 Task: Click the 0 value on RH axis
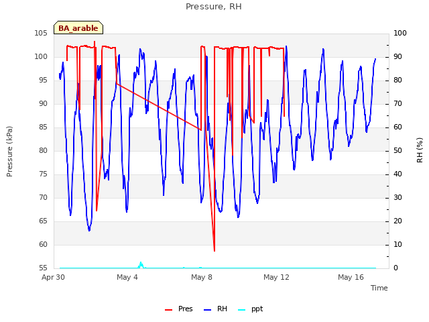(x=395, y=268)
